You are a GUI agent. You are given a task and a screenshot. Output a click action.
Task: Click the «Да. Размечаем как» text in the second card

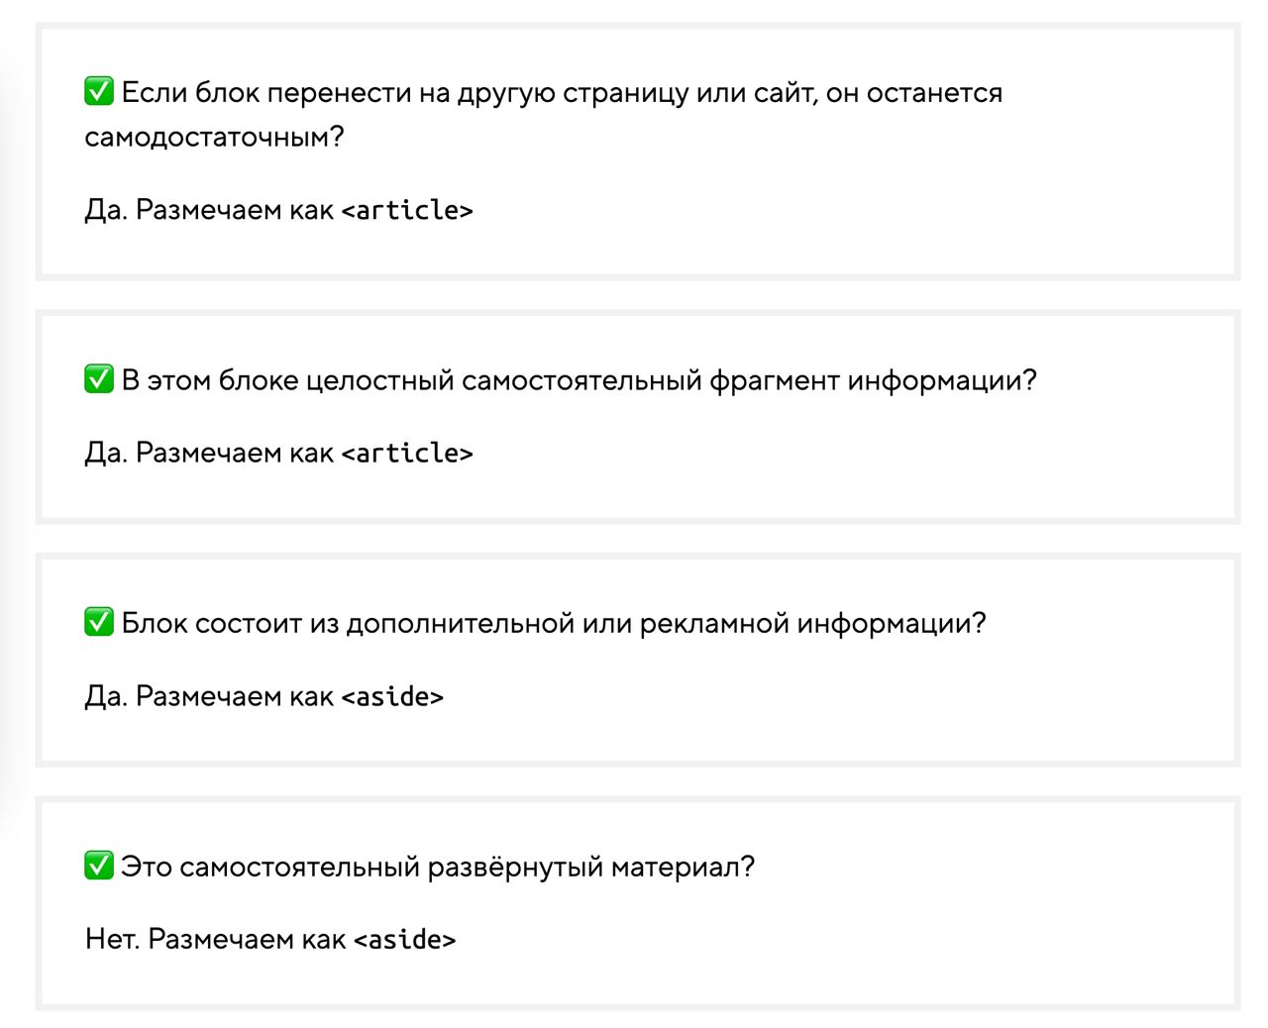(209, 453)
